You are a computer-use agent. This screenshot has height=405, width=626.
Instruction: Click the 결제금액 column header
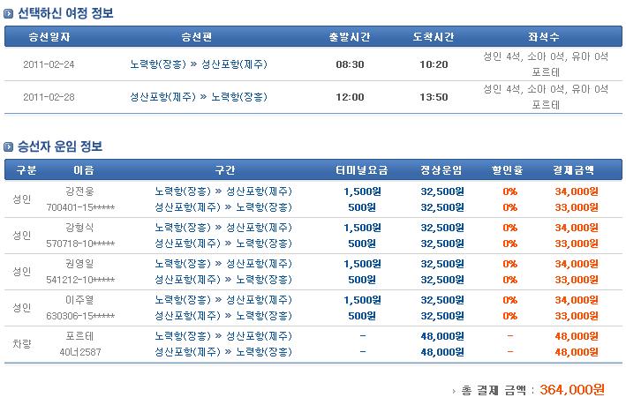(574, 169)
